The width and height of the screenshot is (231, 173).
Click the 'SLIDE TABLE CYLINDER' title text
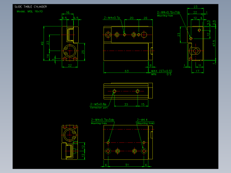(x=31, y=7)
